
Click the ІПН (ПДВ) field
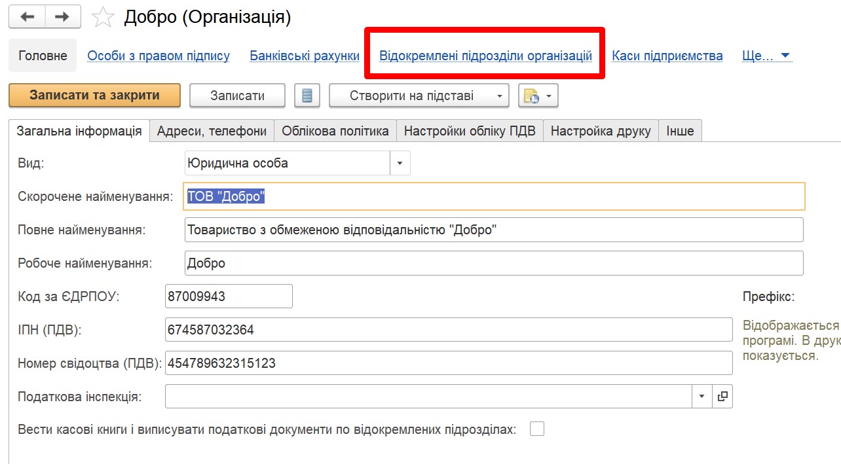(x=449, y=330)
